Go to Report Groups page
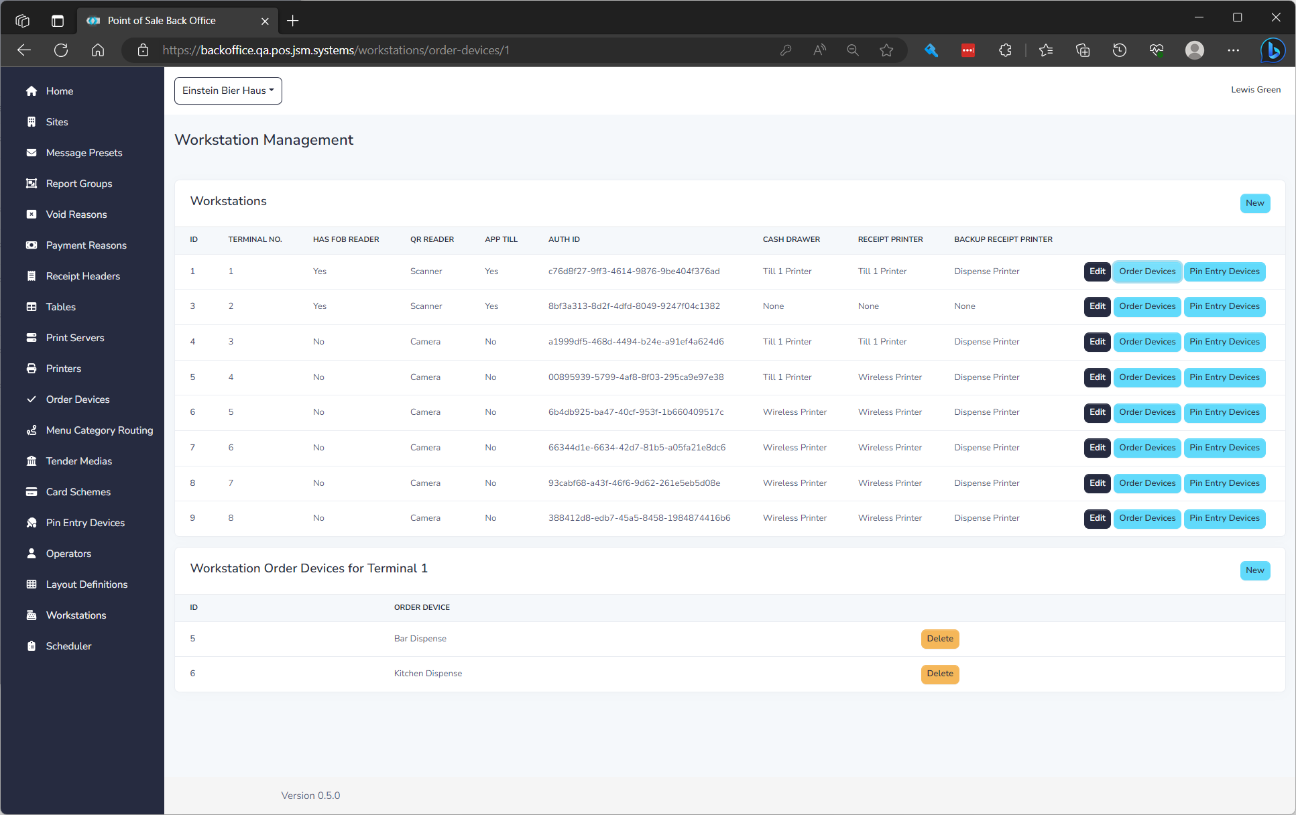The height and width of the screenshot is (815, 1296). tap(79, 184)
